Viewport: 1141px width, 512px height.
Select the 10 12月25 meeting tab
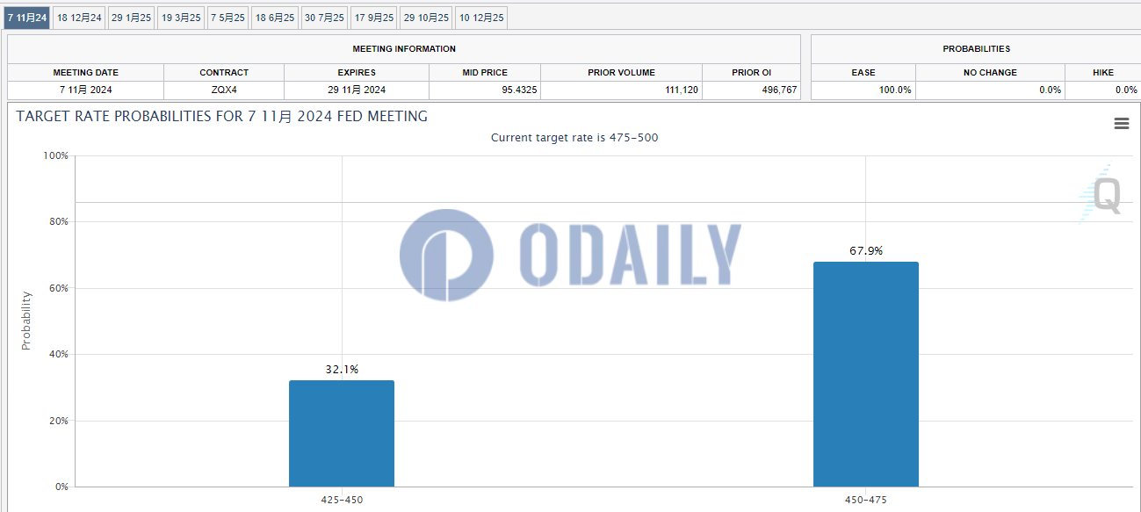[481, 18]
